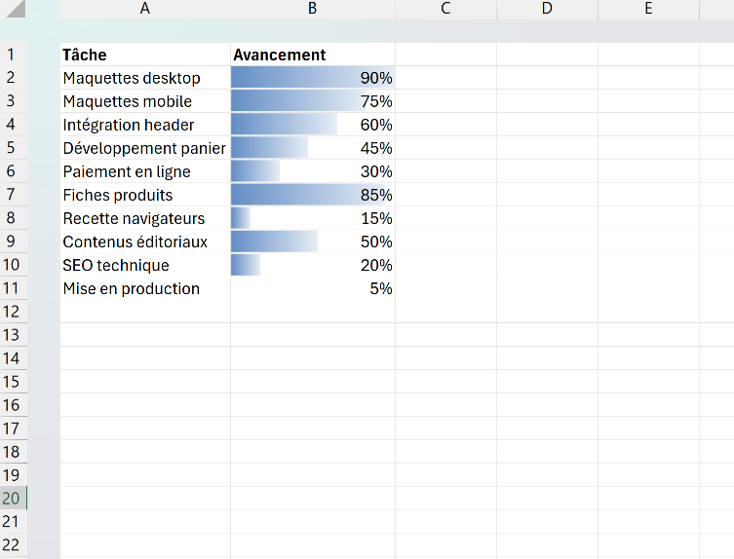Image resolution: width=734 pixels, height=559 pixels.
Task: Select the Développement panier cell
Action: tap(145, 148)
